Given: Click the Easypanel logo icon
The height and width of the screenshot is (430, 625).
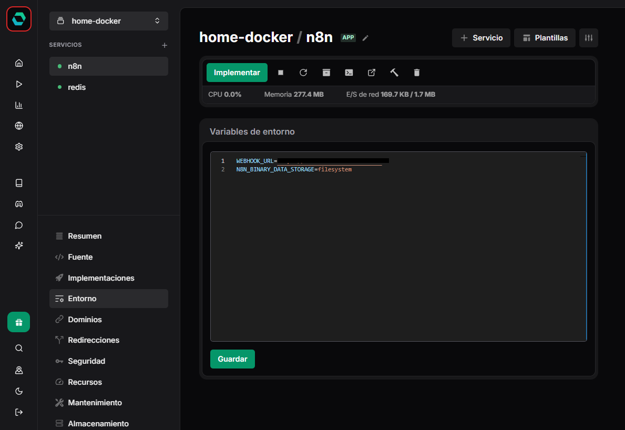Looking at the screenshot, I should [19, 19].
